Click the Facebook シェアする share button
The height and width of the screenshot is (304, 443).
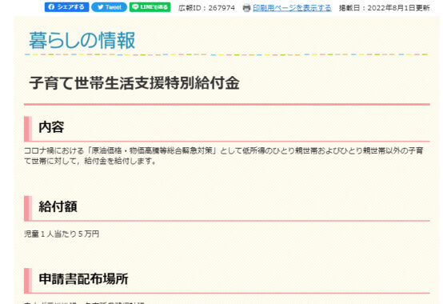coord(66,7)
